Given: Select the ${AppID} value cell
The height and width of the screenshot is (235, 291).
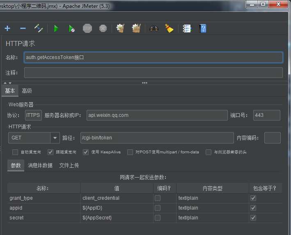Looking at the screenshot, I should [117, 208].
